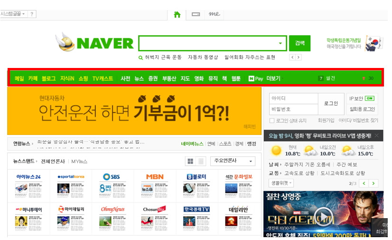Open the 주요언론사 dropdown

tap(233, 161)
